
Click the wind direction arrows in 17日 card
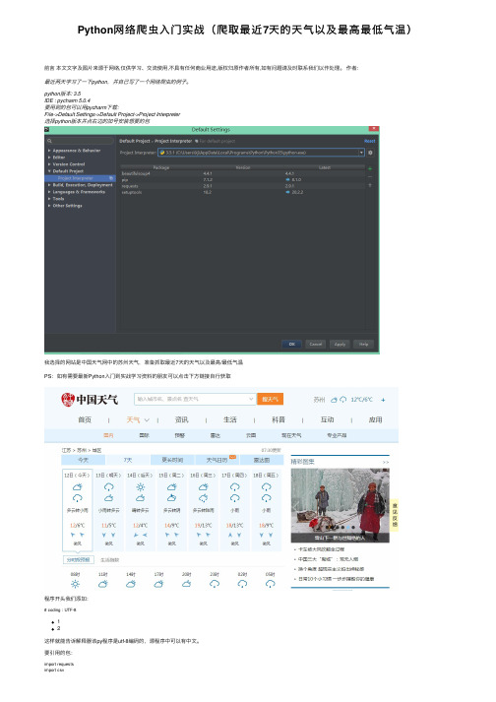[x=234, y=535]
